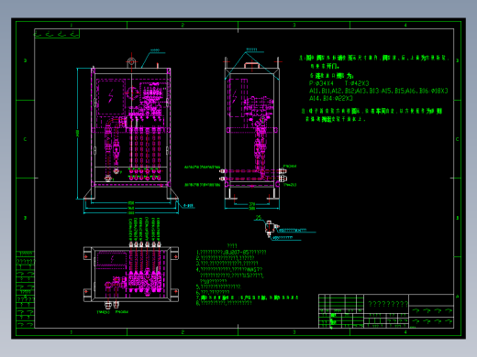Click the lifting eye ring atop the front view
This screenshot has height=357, width=477.
tap(131, 61)
